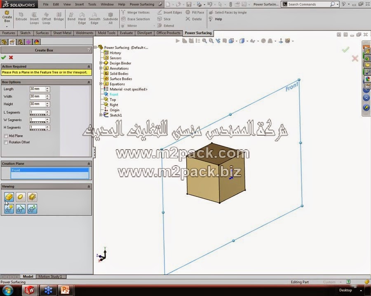The image size is (371, 296).
Task: Open the Insert menu
Action: coord(79,4)
